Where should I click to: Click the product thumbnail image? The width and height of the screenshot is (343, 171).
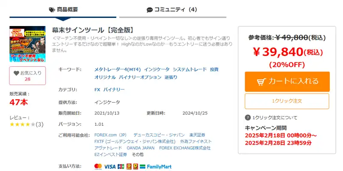tap(27, 44)
